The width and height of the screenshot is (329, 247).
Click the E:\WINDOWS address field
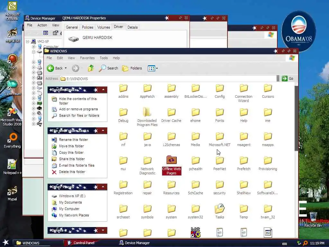[168, 79]
